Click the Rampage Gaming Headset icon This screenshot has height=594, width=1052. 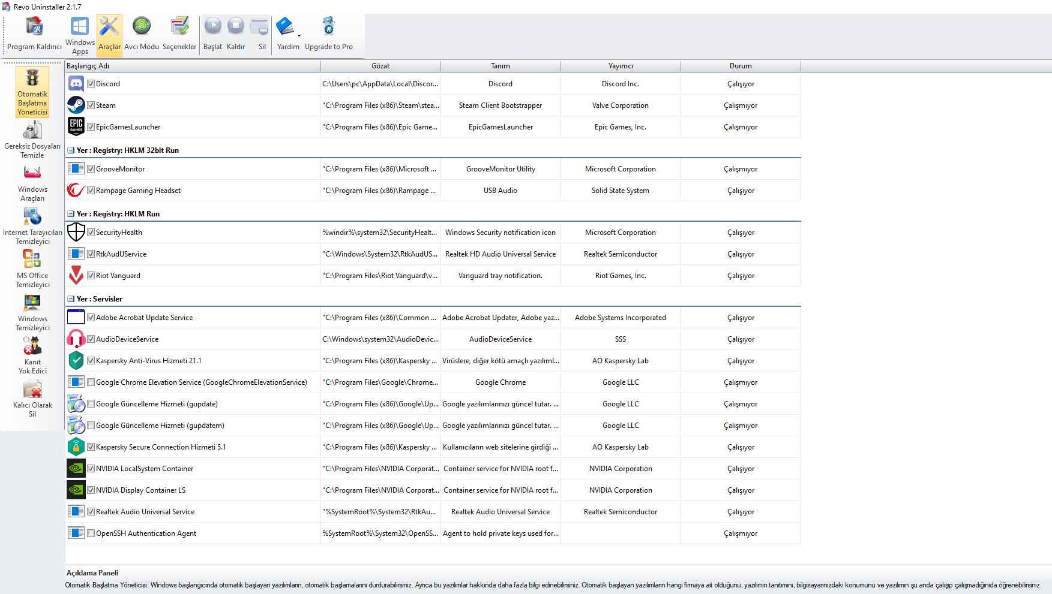[76, 191]
